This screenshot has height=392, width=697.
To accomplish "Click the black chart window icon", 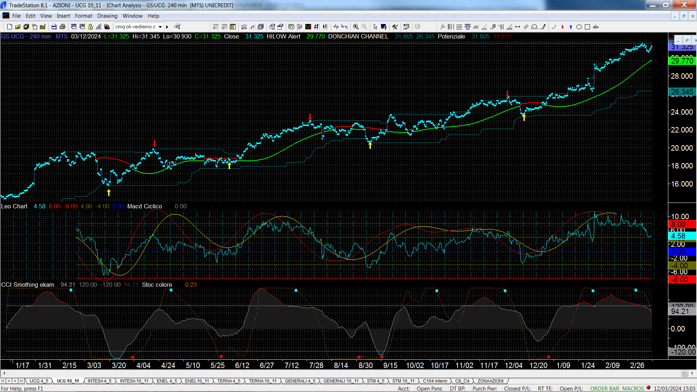I will tap(308, 26).
